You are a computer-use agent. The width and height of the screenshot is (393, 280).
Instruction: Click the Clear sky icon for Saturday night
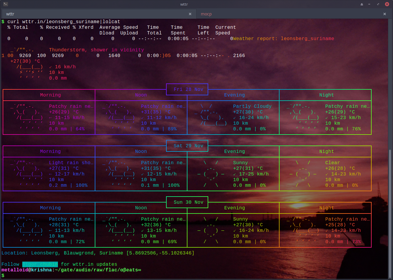303,174
